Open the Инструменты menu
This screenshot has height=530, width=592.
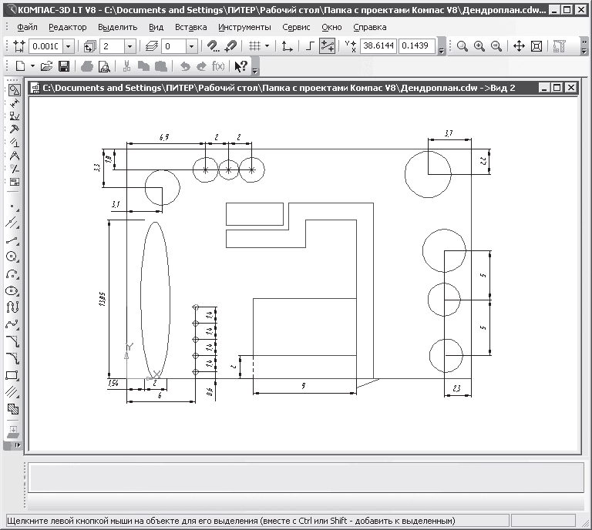(239, 27)
